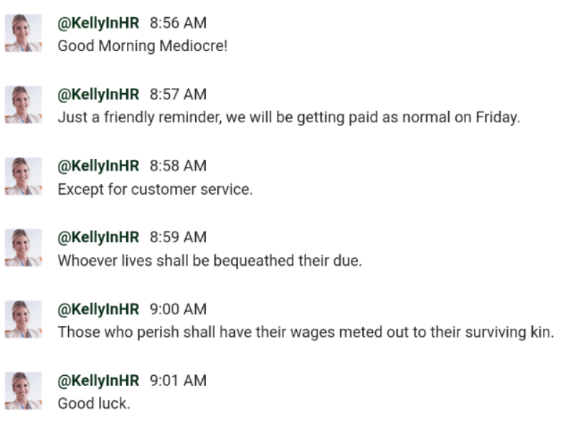Screen dimensions: 568x429
Task: Click the "Whoever lives shall be bequeathed" message
Action: coord(209,261)
